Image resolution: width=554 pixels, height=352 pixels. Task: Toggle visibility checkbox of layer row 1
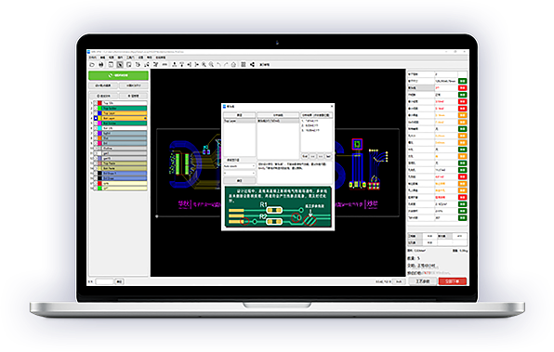(x=96, y=103)
